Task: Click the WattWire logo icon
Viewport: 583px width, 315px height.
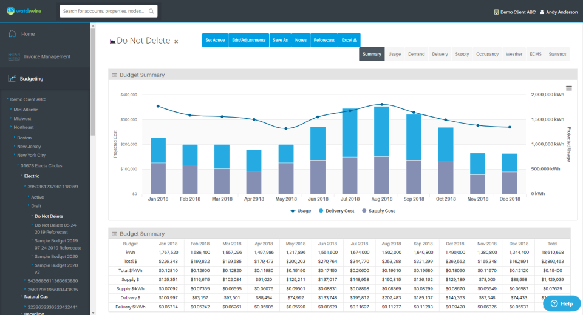Action: click(10, 11)
